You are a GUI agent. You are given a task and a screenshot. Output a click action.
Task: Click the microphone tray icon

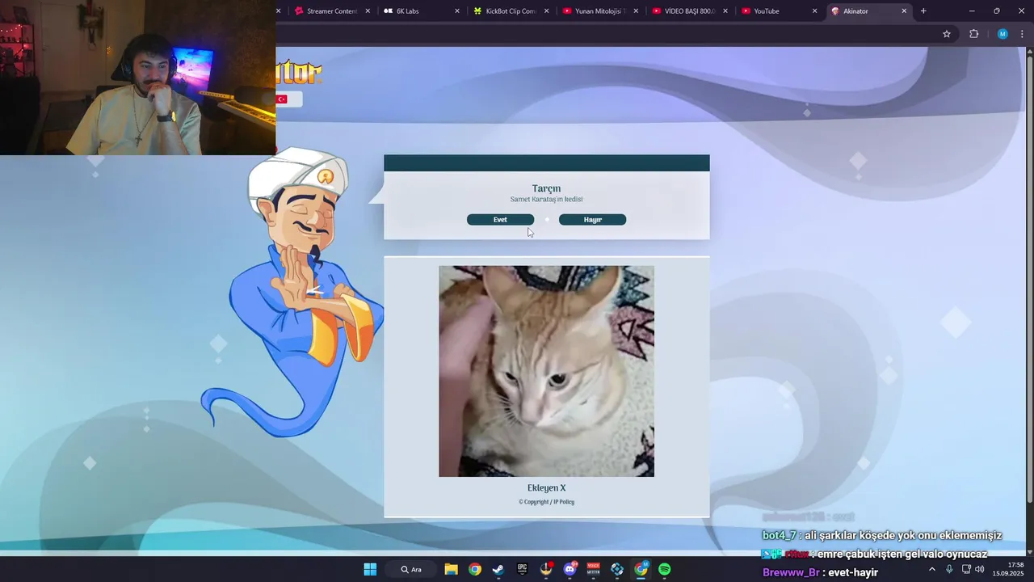tap(949, 569)
